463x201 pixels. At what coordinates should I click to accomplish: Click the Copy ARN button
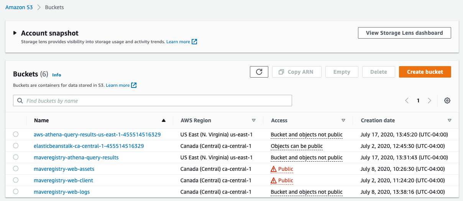[296, 72]
